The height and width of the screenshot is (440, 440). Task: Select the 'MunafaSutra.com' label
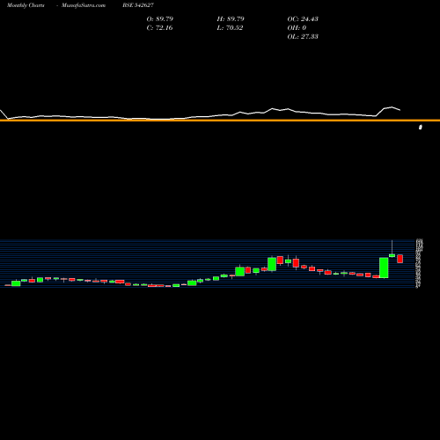84,5
